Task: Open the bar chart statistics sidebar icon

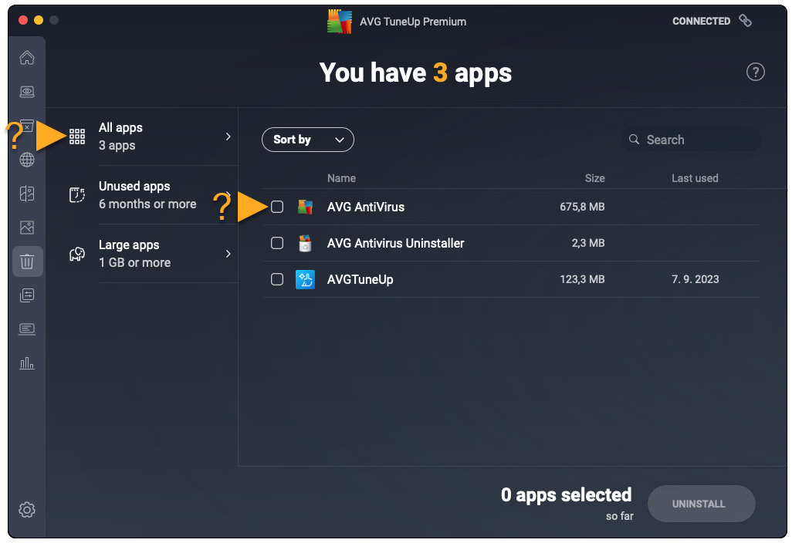Action: [x=27, y=363]
